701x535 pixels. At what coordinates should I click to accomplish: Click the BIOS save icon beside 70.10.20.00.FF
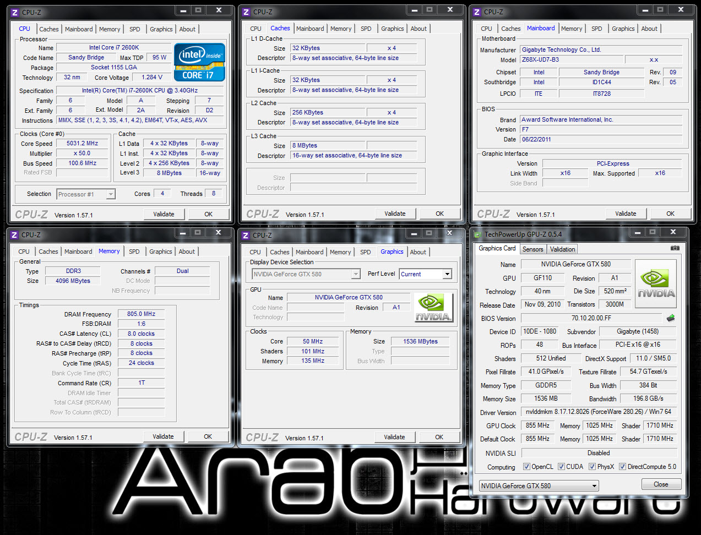tap(671, 318)
